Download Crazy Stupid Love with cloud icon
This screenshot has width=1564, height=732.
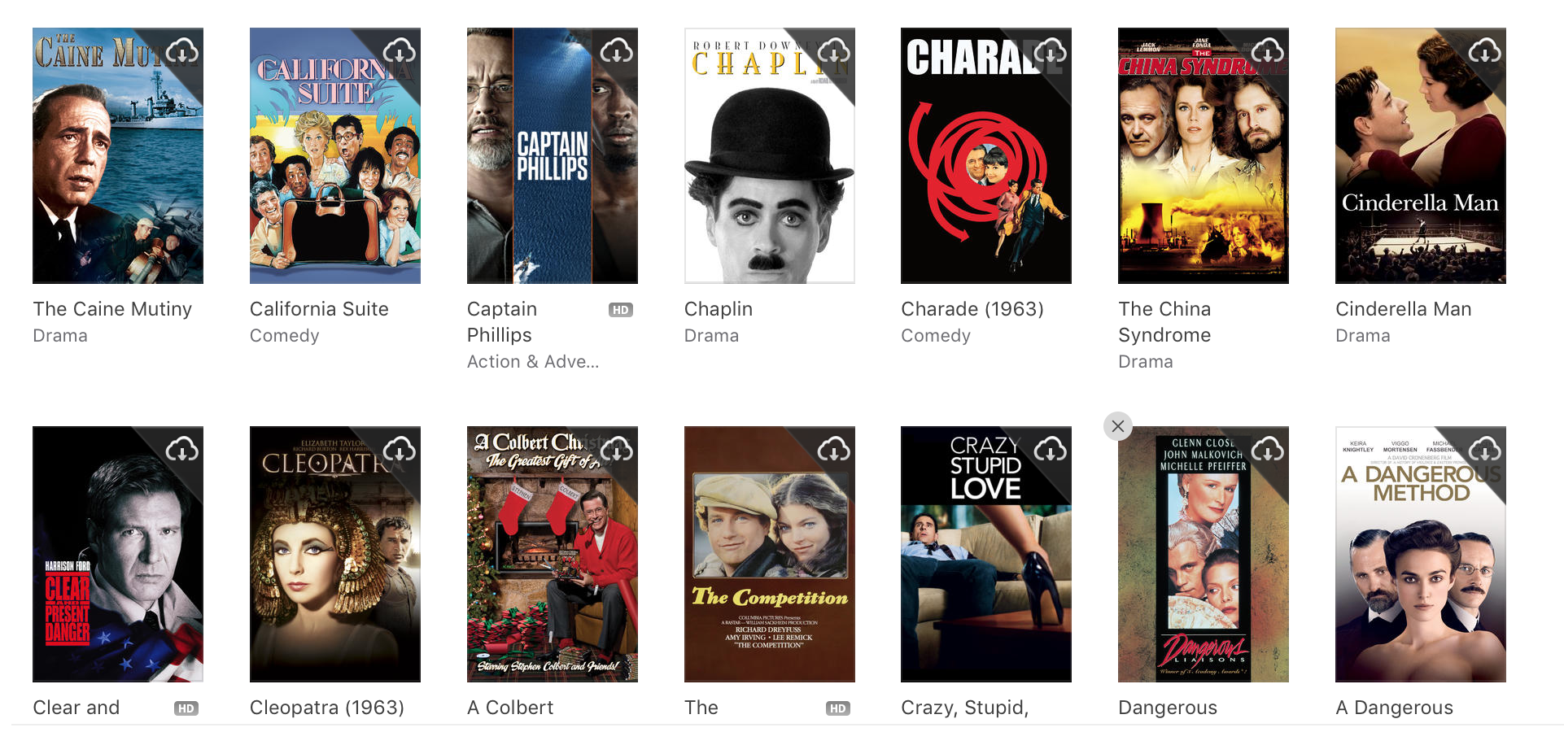click(1051, 450)
